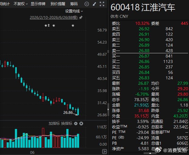
Task: Click the 跌停 limit-down price 25.92
Action: click(x=183, y=110)
